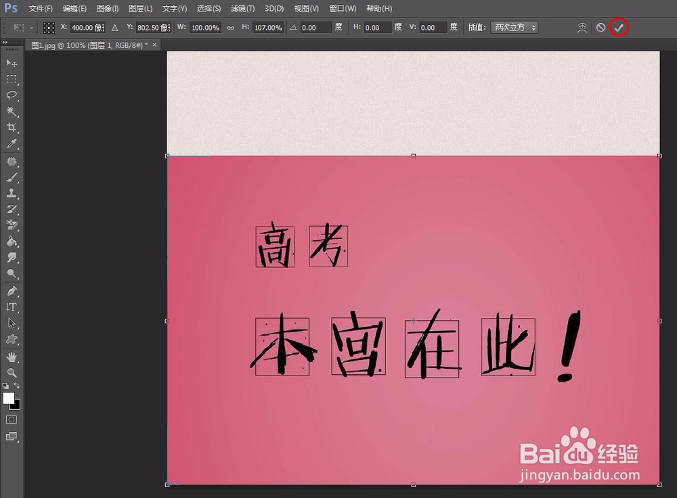This screenshot has height=498, width=677.
Task: Cancel the transform with the no-entry icon
Action: tap(600, 28)
